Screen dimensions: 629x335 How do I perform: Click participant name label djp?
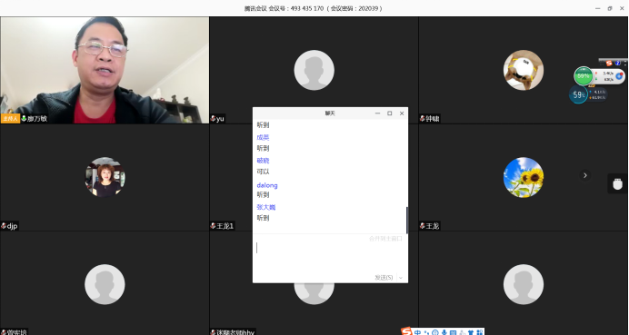[x=12, y=226]
